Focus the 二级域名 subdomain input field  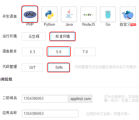[45, 99]
